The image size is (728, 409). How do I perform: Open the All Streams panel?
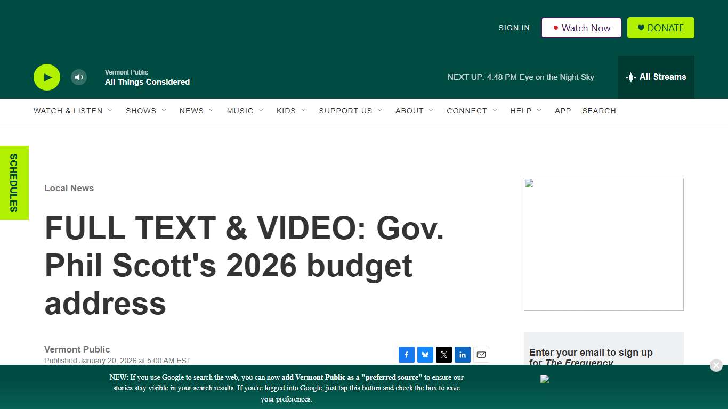pyautogui.click(x=656, y=77)
